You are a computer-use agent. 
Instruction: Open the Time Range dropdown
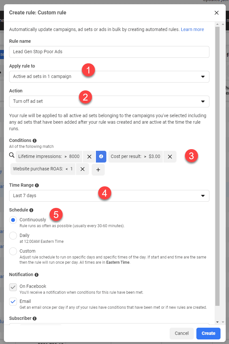109,196
